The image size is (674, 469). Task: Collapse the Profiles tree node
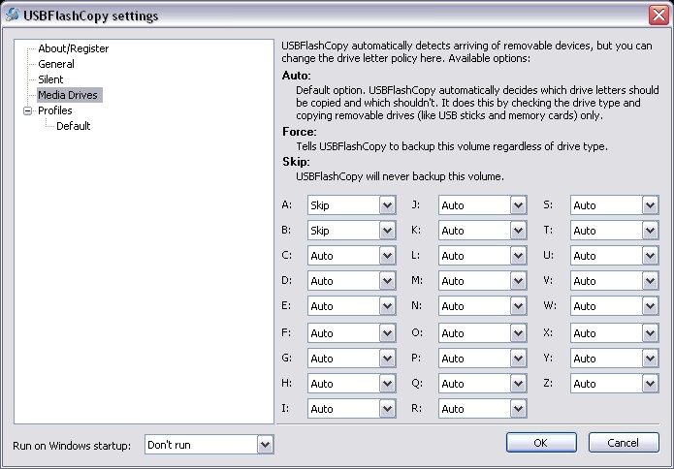coord(27,110)
